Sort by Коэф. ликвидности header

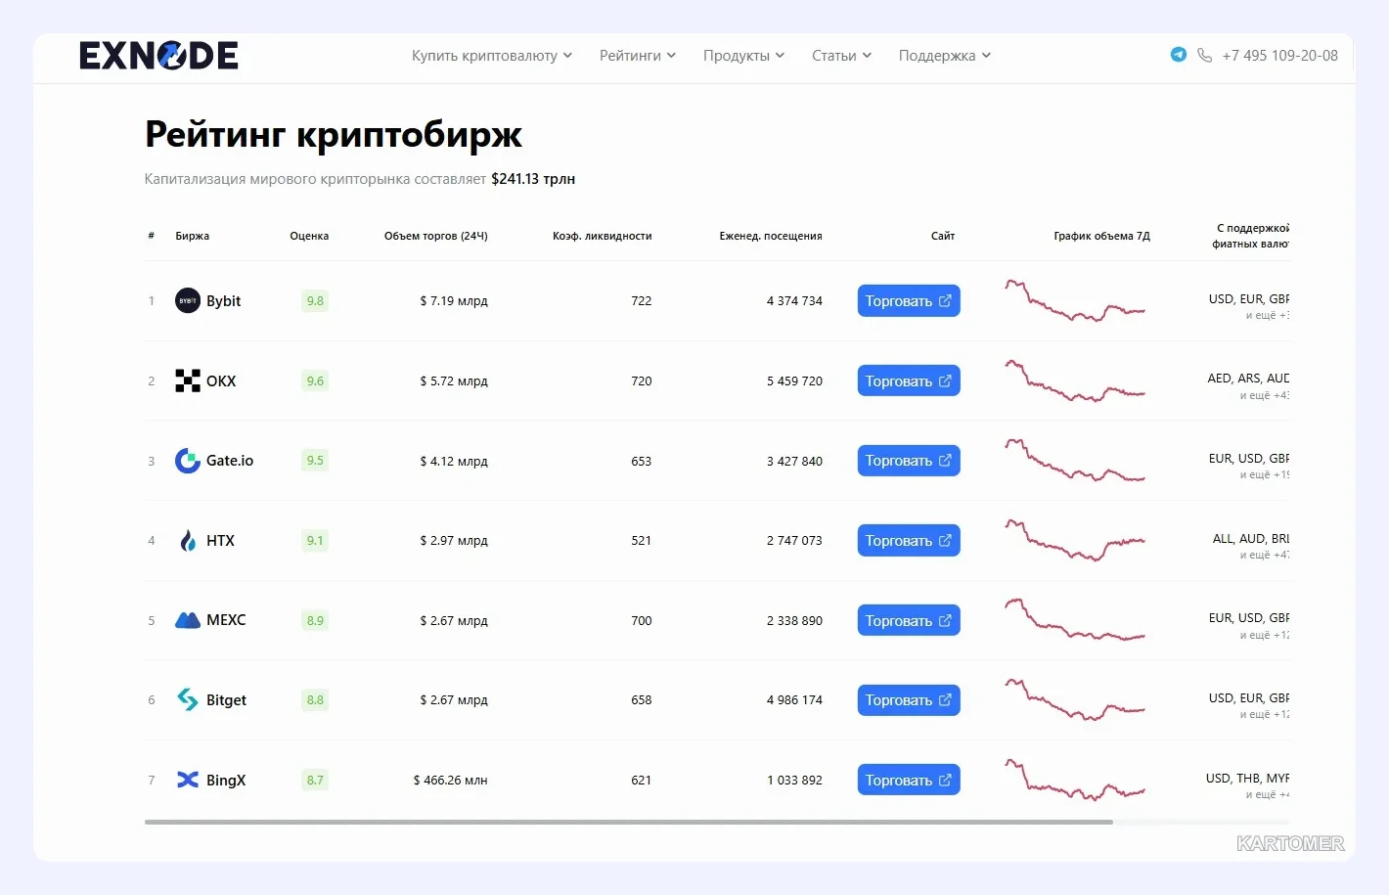(x=603, y=236)
